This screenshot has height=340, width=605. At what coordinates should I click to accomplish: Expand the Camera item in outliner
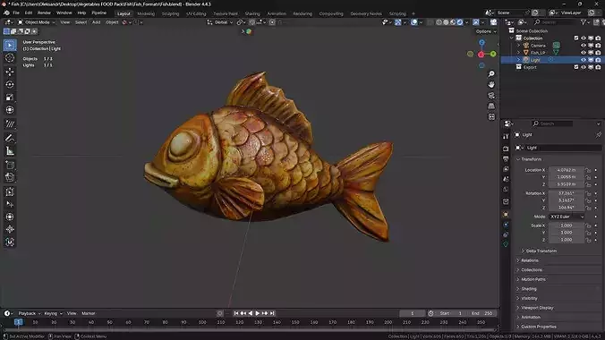click(x=518, y=46)
